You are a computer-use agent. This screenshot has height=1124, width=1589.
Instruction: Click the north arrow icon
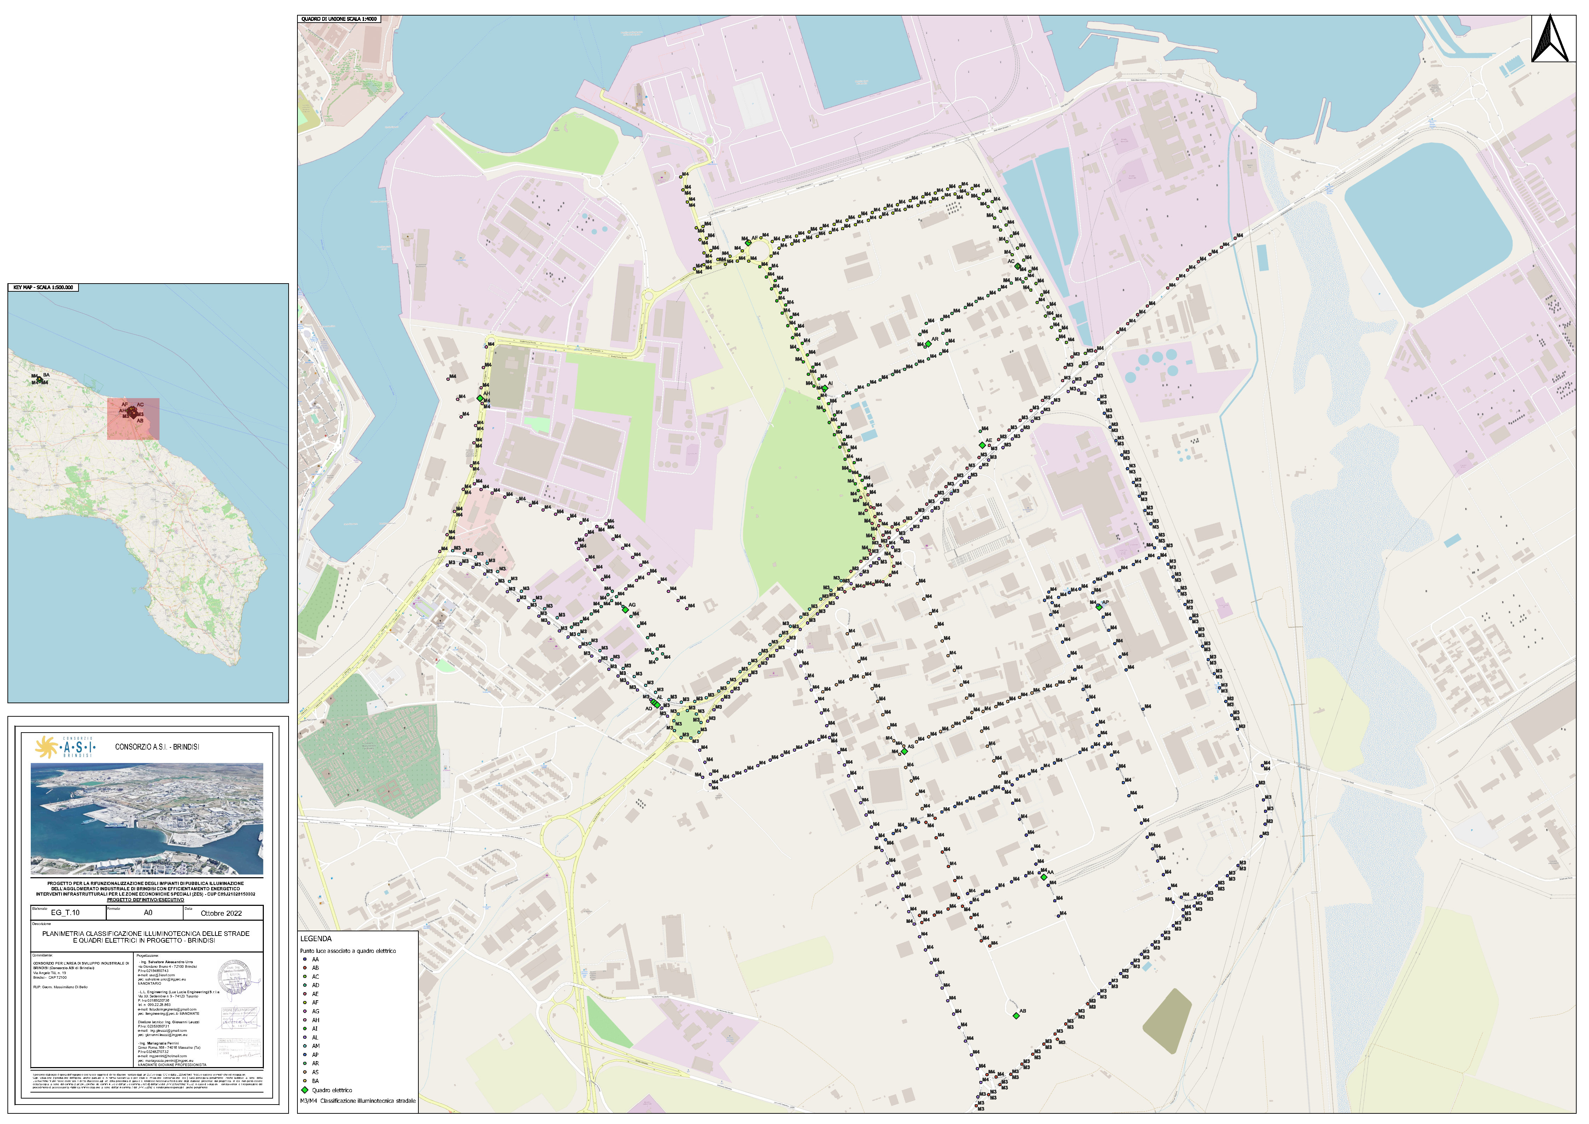click(1550, 39)
